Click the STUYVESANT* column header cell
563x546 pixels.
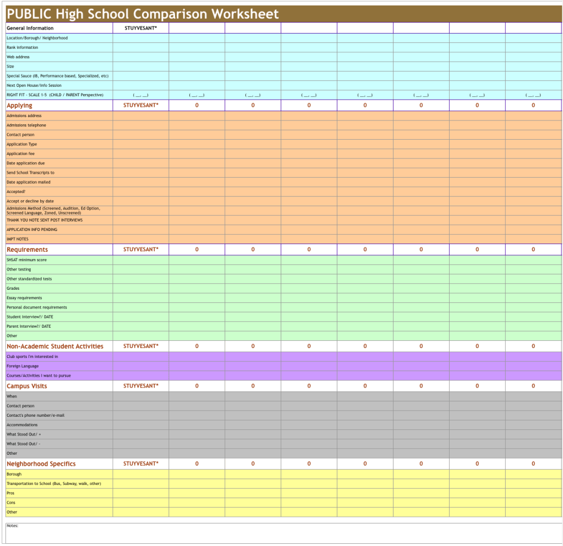[x=141, y=27]
